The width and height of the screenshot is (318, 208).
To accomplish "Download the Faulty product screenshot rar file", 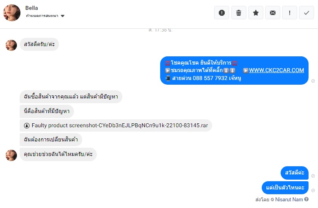I will 120,125.
